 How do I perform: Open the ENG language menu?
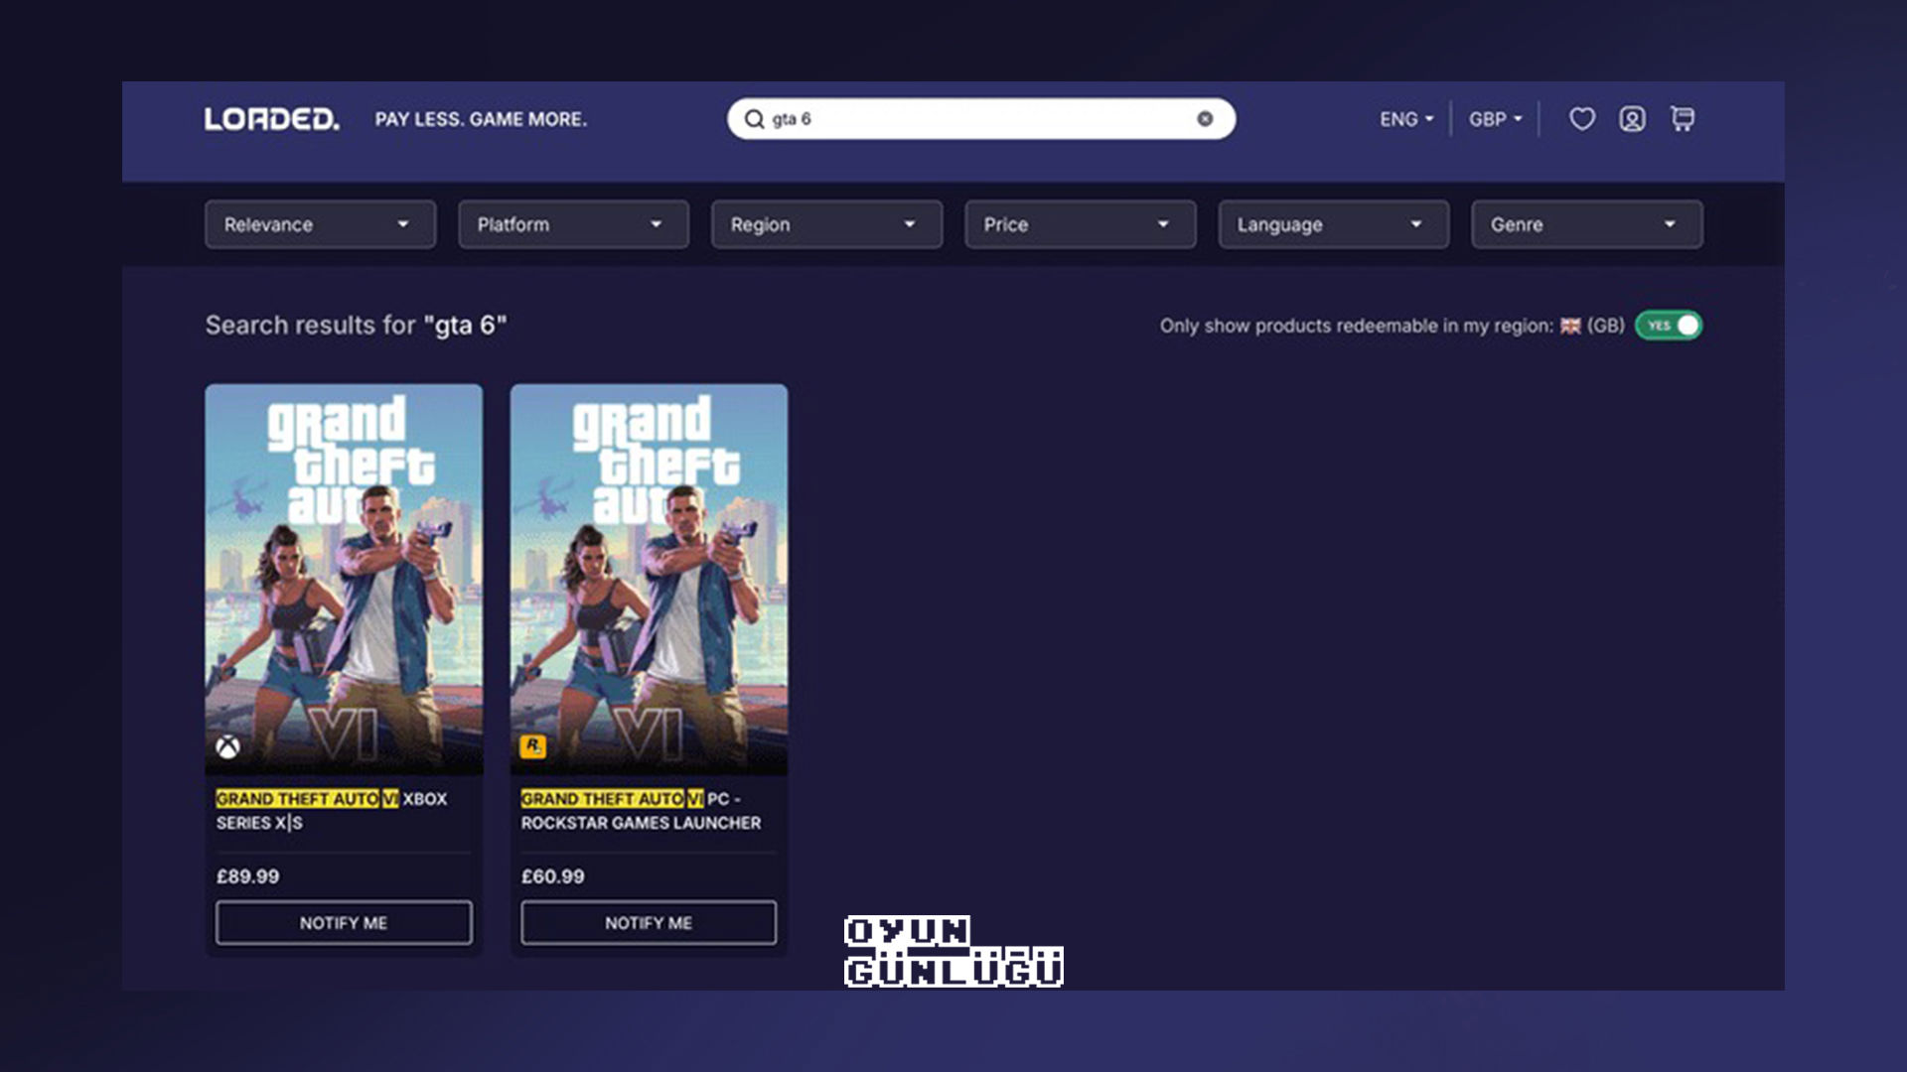(1405, 119)
